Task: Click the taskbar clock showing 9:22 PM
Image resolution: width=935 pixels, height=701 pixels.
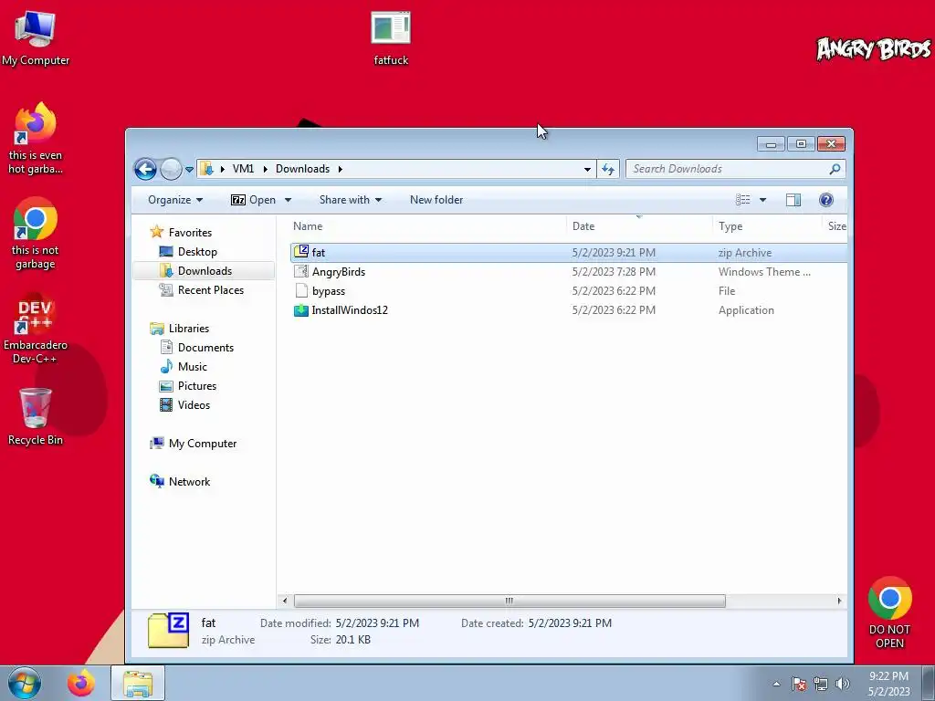Action: [888, 684]
